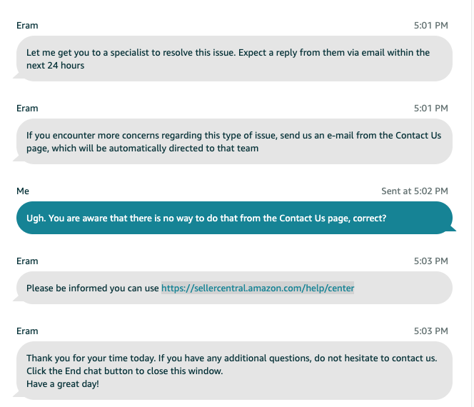The height and width of the screenshot is (407, 474).
Task: Open the sellercentral.amazon.com help center link
Action: [258, 288]
